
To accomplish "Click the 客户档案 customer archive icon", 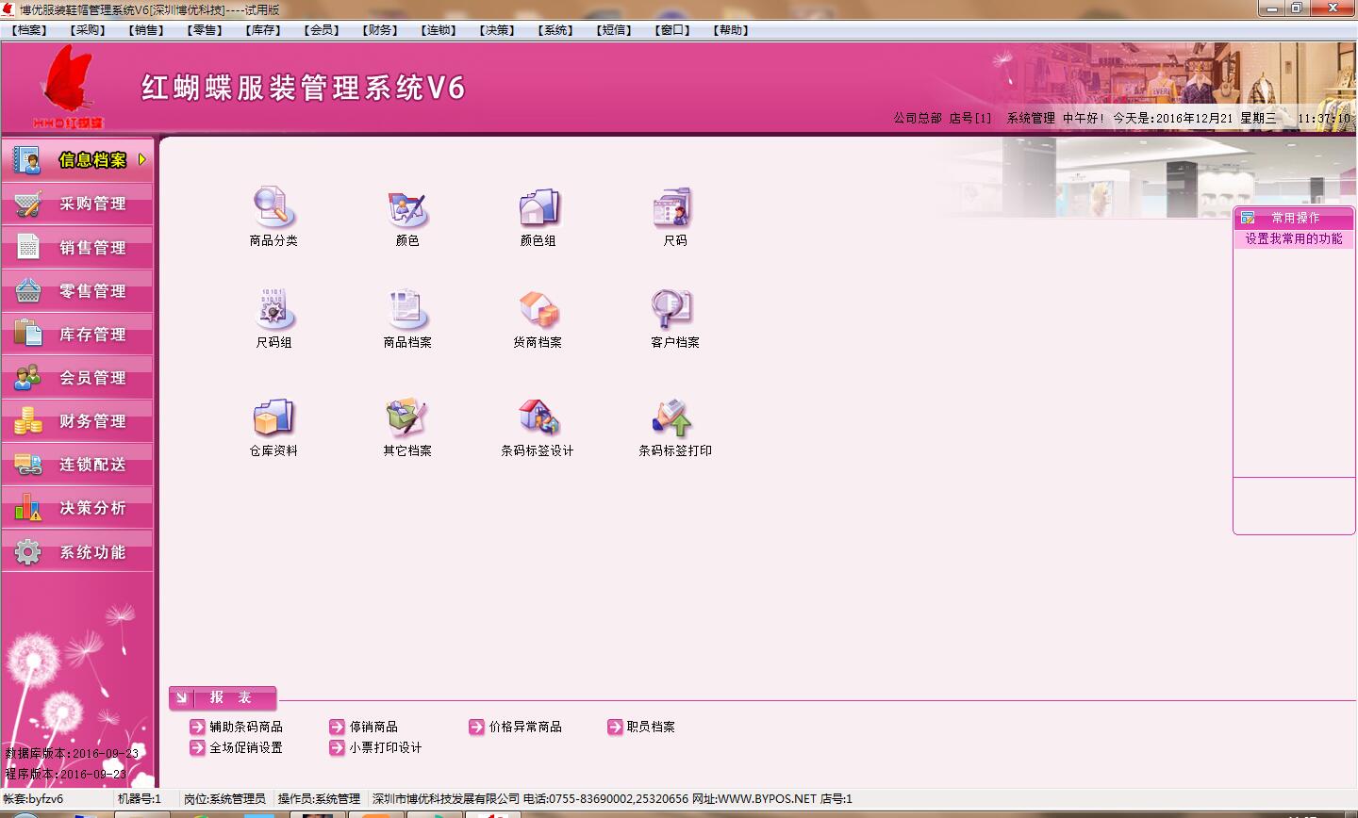I will pyautogui.click(x=674, y=309).
